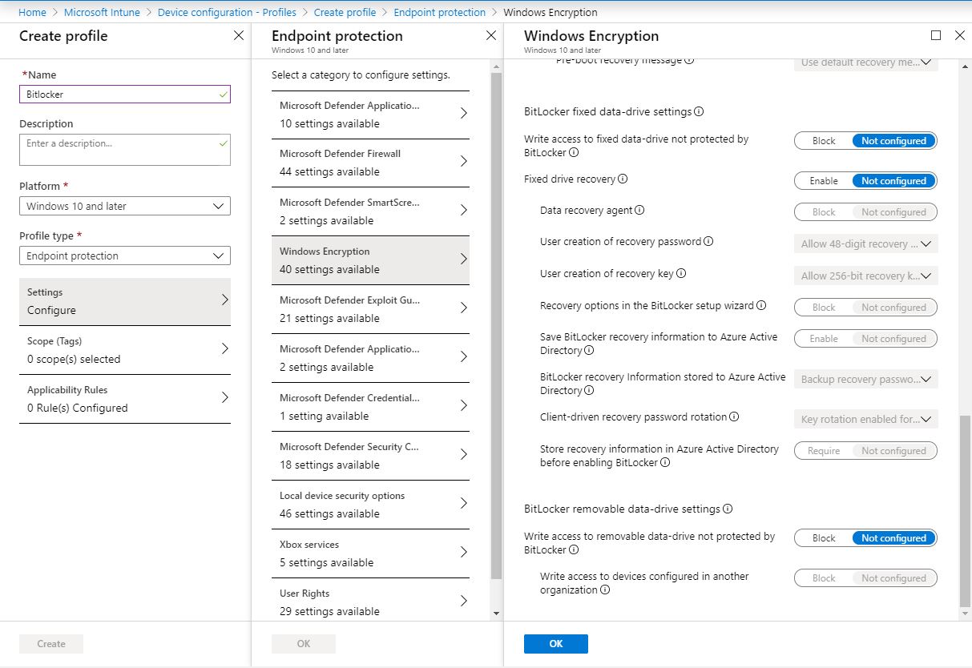972x668 pixels.
Task: Block write access to removable data-drive
Action: click(821, 537)
